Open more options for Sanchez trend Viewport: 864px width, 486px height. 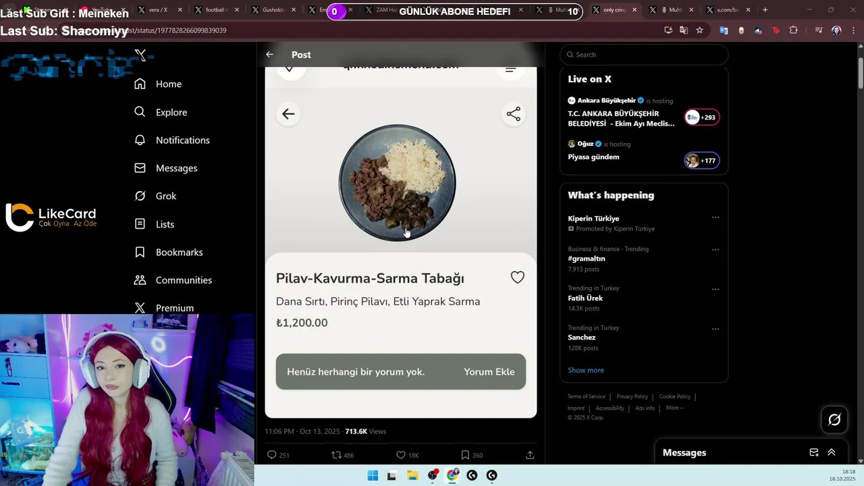715,329
